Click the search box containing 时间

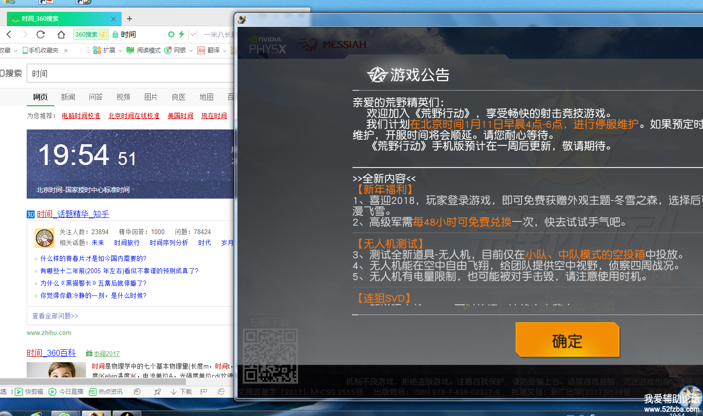pyautogui.click(x=131, y=74)
